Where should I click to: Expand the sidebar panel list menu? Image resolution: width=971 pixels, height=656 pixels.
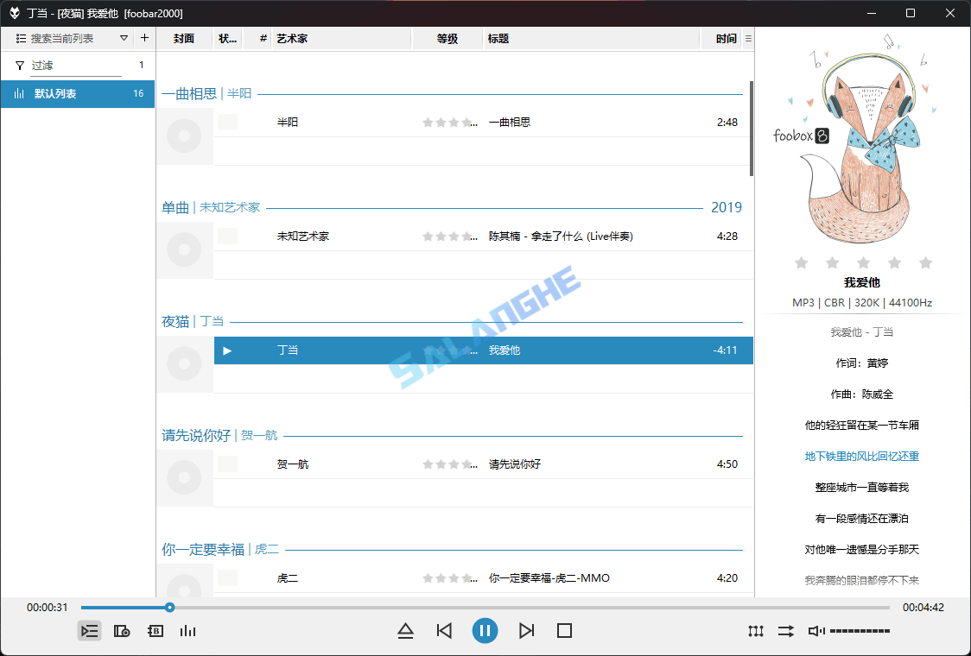pyautogui.click(x=19, y=38)
